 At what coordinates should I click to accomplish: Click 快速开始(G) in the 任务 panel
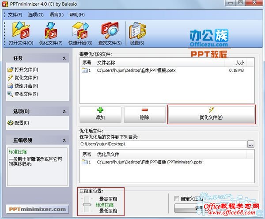[23, 86]
